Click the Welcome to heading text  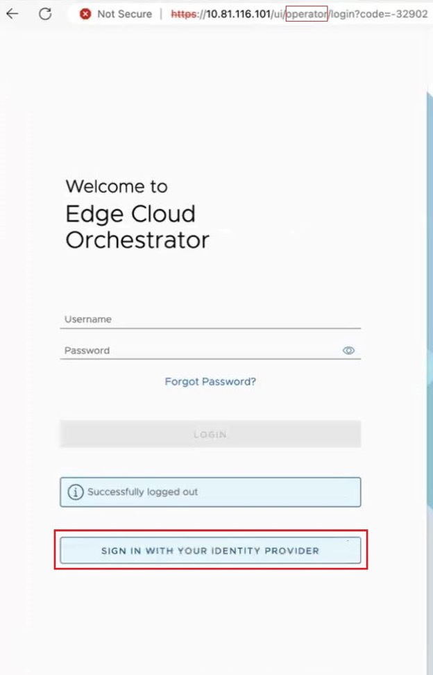click(x=116, y=186)
